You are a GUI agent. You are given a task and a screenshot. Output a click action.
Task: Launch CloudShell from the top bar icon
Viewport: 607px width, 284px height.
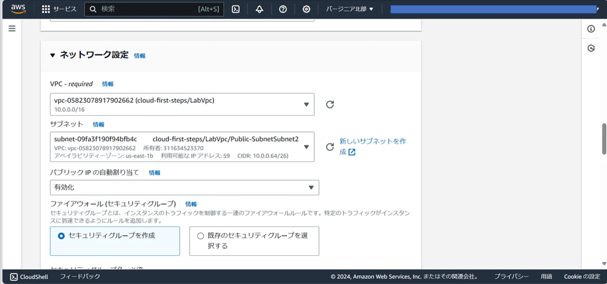pos(235,9)
